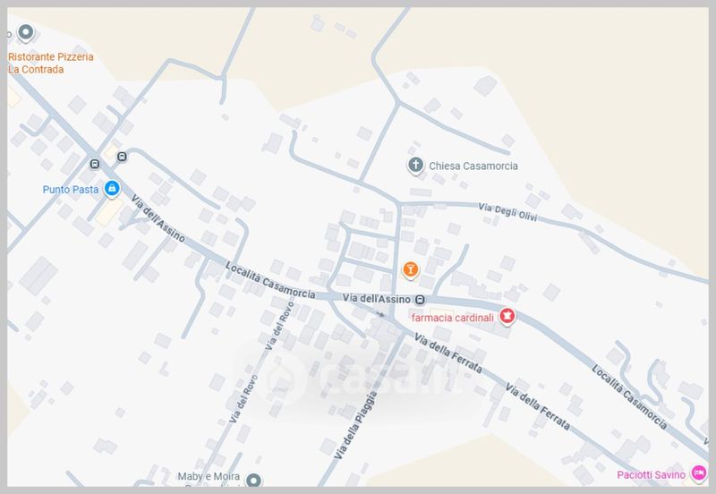Click the Punto Pasta text label

click(71, 190)
